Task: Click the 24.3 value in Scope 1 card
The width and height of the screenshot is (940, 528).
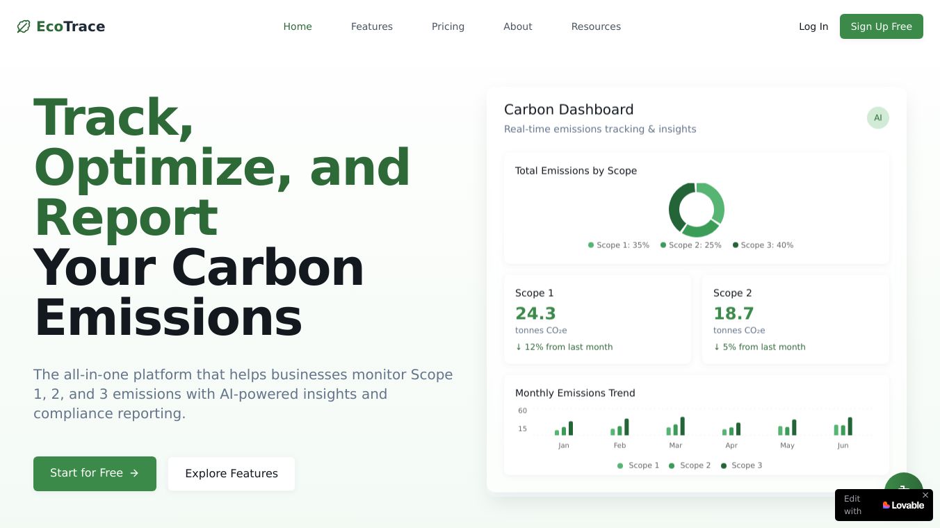Action: (x=535, y=313)
